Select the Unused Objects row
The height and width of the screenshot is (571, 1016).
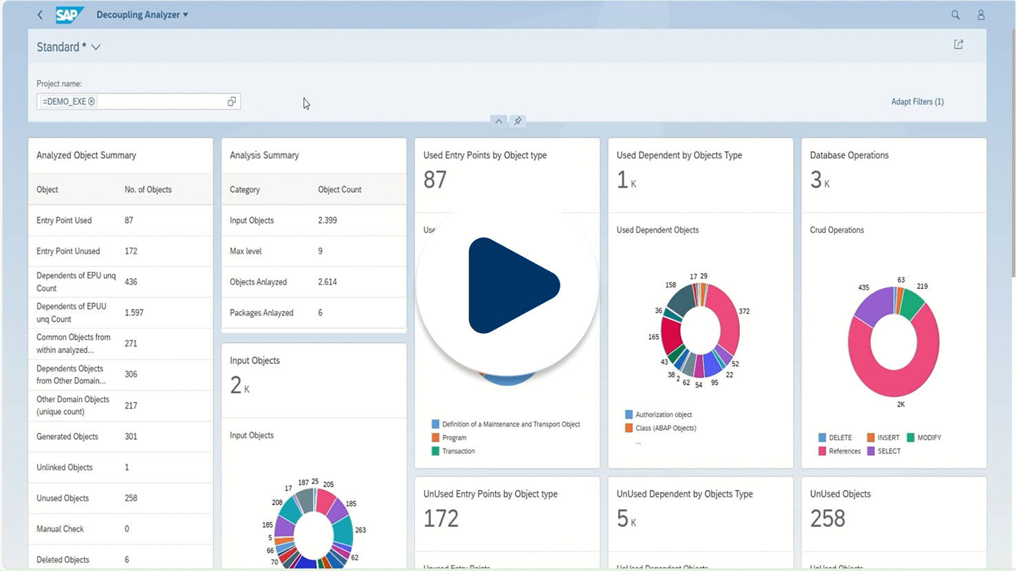coord(120,498)
